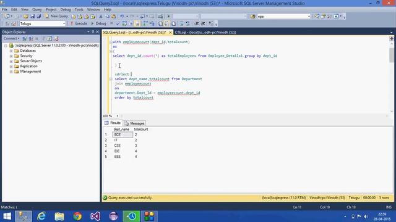Open the Window menu
The image size is (396, 222).
(93, 10)
